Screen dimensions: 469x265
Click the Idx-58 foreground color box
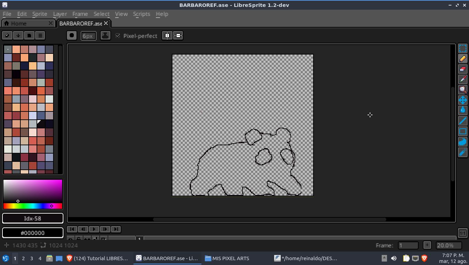(x=33, y=218)
